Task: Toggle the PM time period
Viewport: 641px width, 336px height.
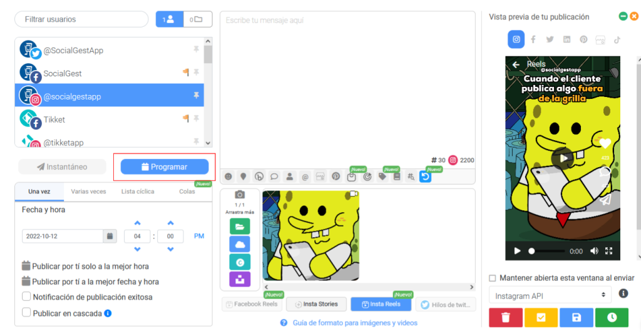Action: click(199, 236)
